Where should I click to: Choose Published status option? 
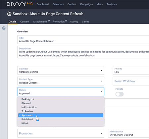tap(61, 119)
